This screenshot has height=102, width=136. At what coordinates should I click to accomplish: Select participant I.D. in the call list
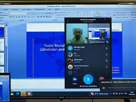[88, 54]
